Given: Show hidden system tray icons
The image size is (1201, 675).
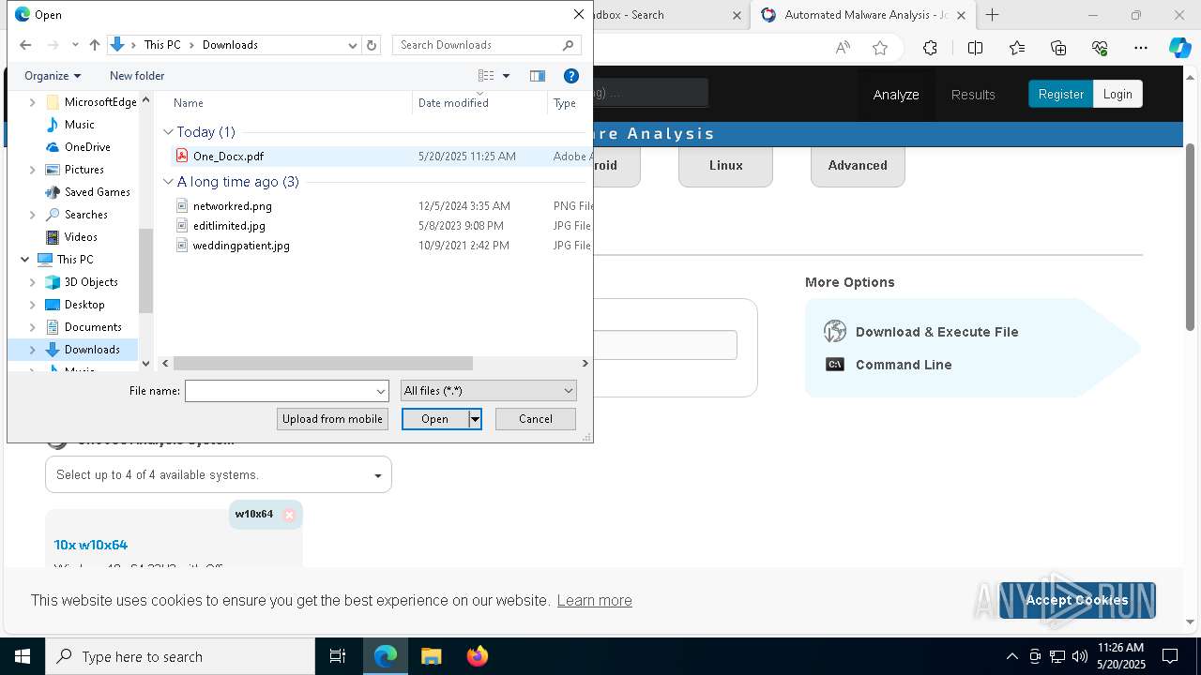Looking at the screenshot, I should tap(1011, 656).
